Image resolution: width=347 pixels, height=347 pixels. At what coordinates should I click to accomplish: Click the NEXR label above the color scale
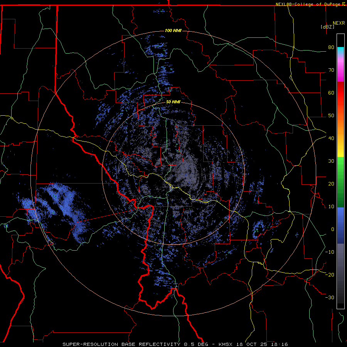point(339,23)
